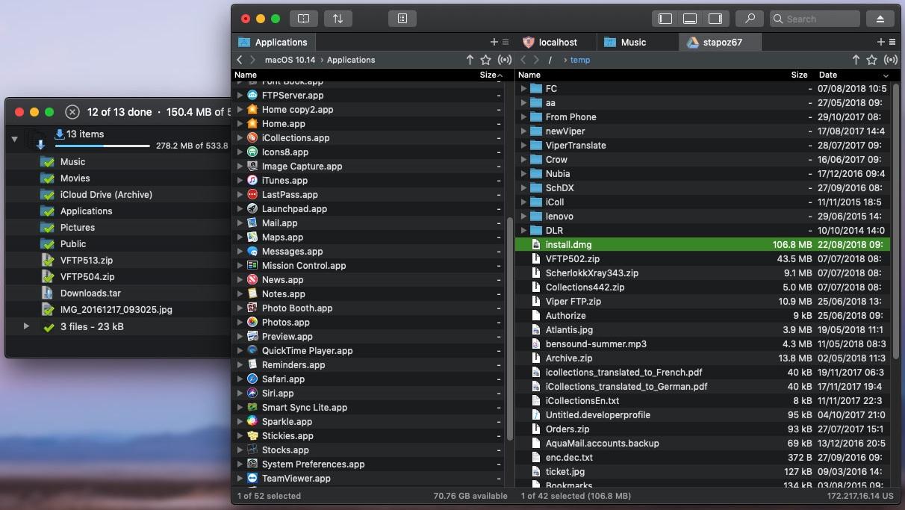Select the LastPass.app icon
The height and width of the screenshot is (510, 905).
(252, 195)
